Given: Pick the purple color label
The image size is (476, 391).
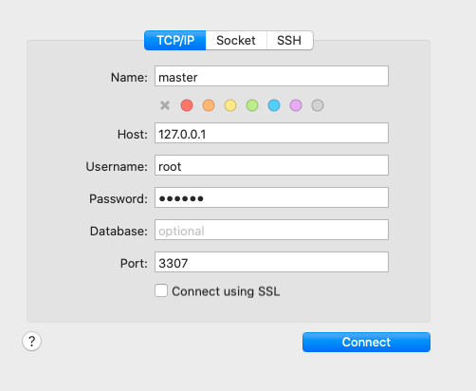Looking at the screenshot, I should click(x=296, y=105).
